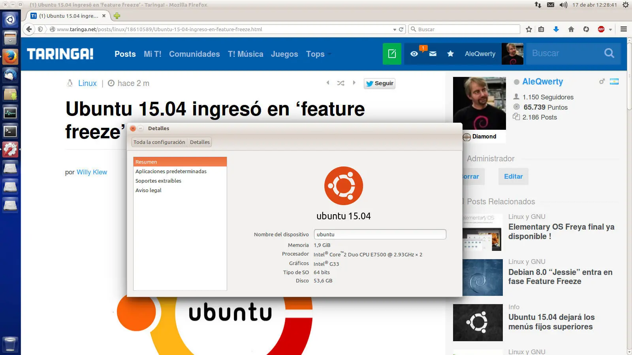Image resolution: width=632 pixels, height=355 pixels.
Task: Open a new Firefox tab
Action: tap(117, 16)
